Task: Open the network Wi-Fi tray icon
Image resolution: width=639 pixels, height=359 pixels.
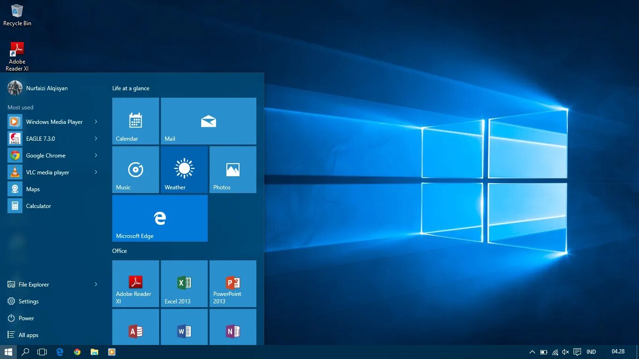Action: pyautogui.click(x=555, y=352)
